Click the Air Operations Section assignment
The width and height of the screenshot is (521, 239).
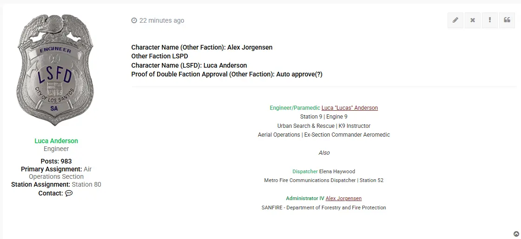point(60,173)
